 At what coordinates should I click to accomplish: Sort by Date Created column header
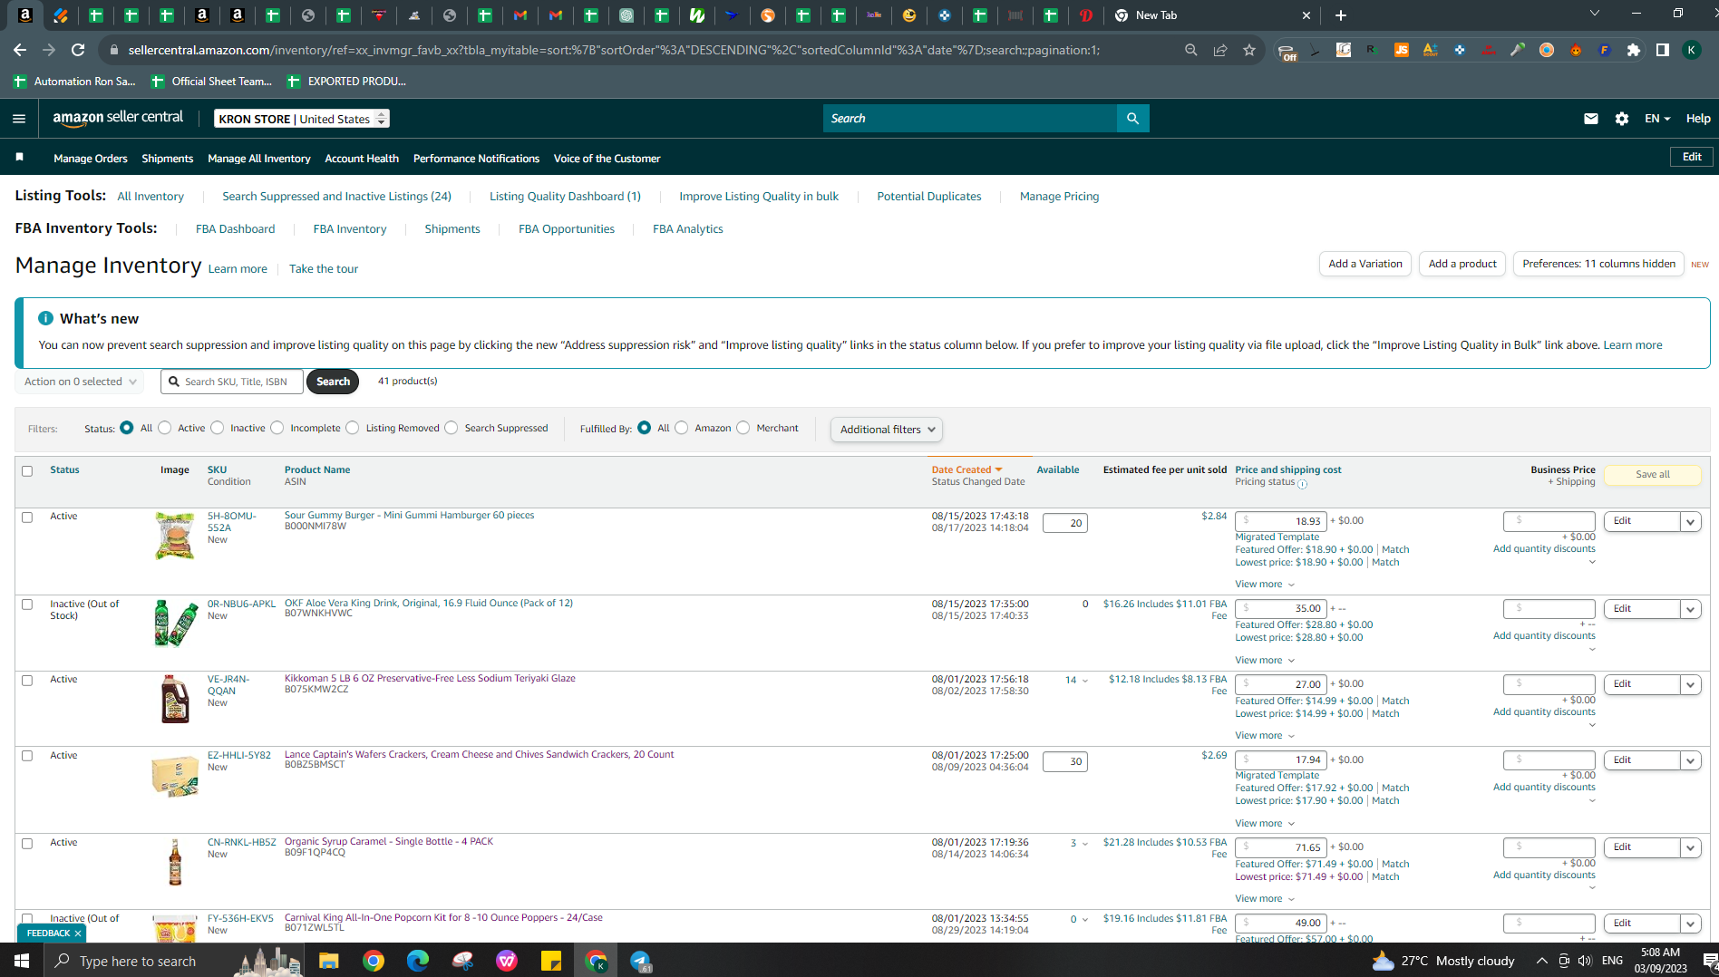pyautogui.click(x=966, y=469)
